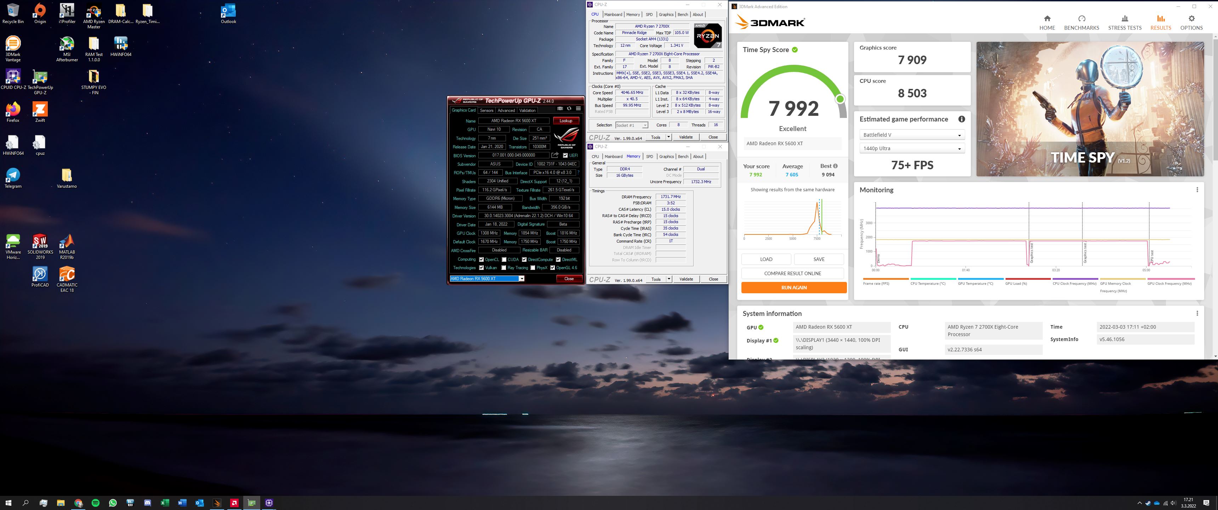Image resolution: width=1218 pixels, height=510 pixels.
Task: Toggle PhysX checkbox in GPU-Z
Action: 533,268
